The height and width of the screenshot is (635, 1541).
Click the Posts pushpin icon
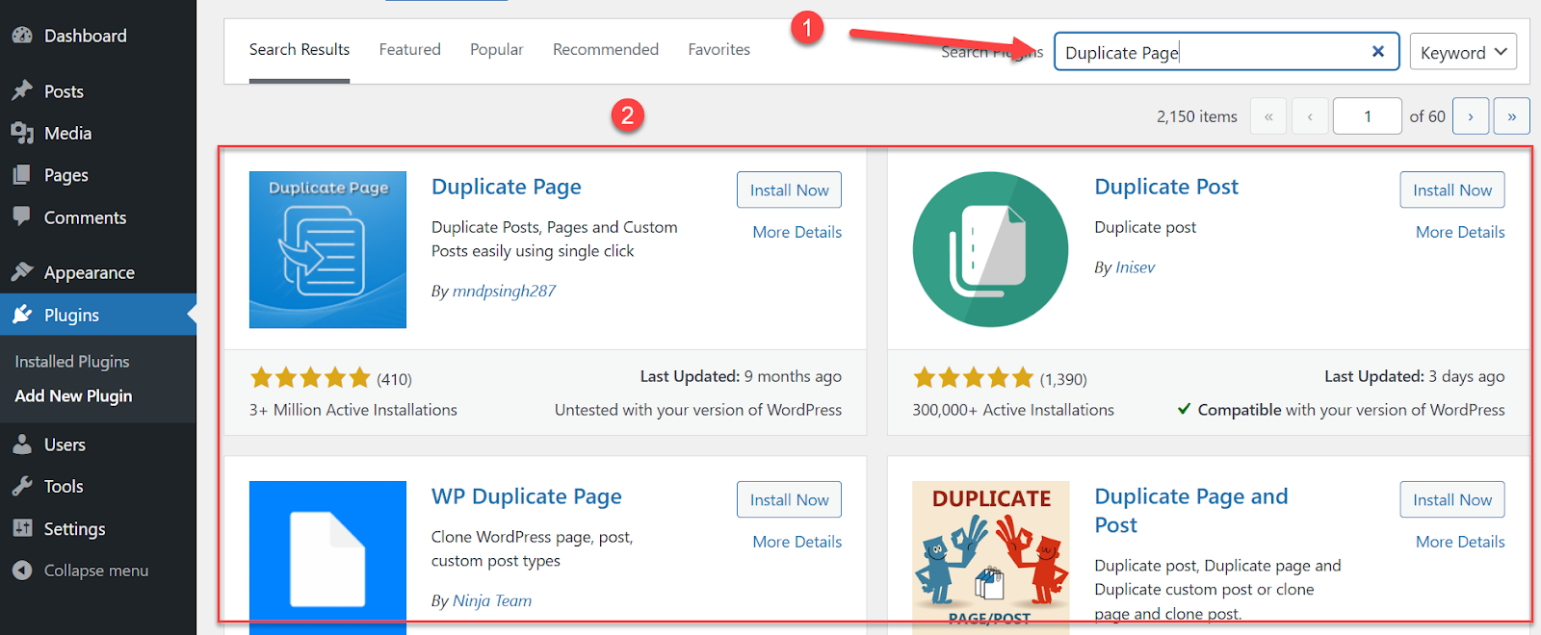point(22,90)
